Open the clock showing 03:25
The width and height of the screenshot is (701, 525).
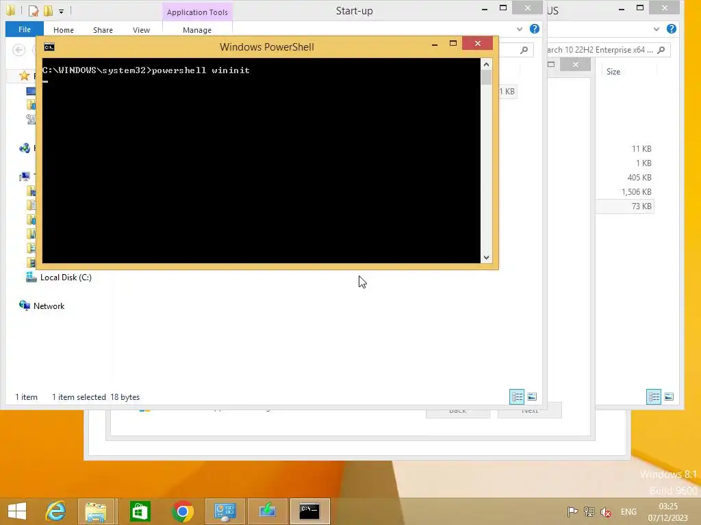tap(668, 512)
